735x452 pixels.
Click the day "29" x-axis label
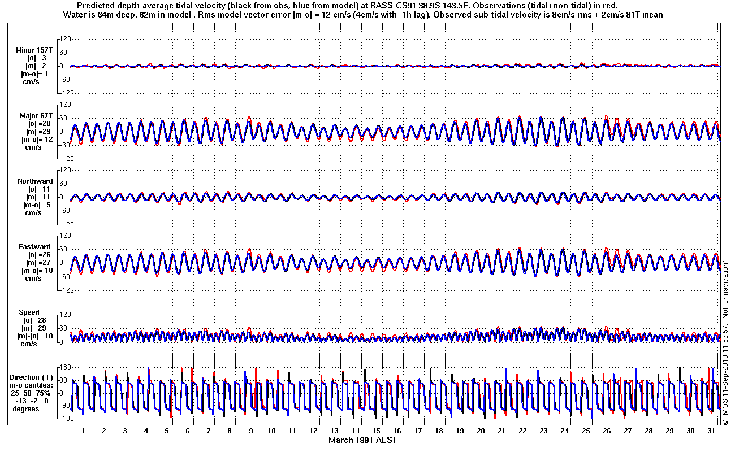[x=669, y=431]
